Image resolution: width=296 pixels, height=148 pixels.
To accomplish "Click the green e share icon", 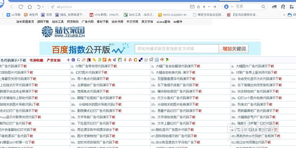I will tap(99, 60).
